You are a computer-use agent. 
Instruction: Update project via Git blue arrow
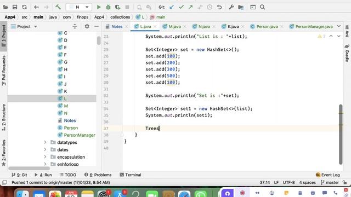pyautogui.click(x=172, y=7)
